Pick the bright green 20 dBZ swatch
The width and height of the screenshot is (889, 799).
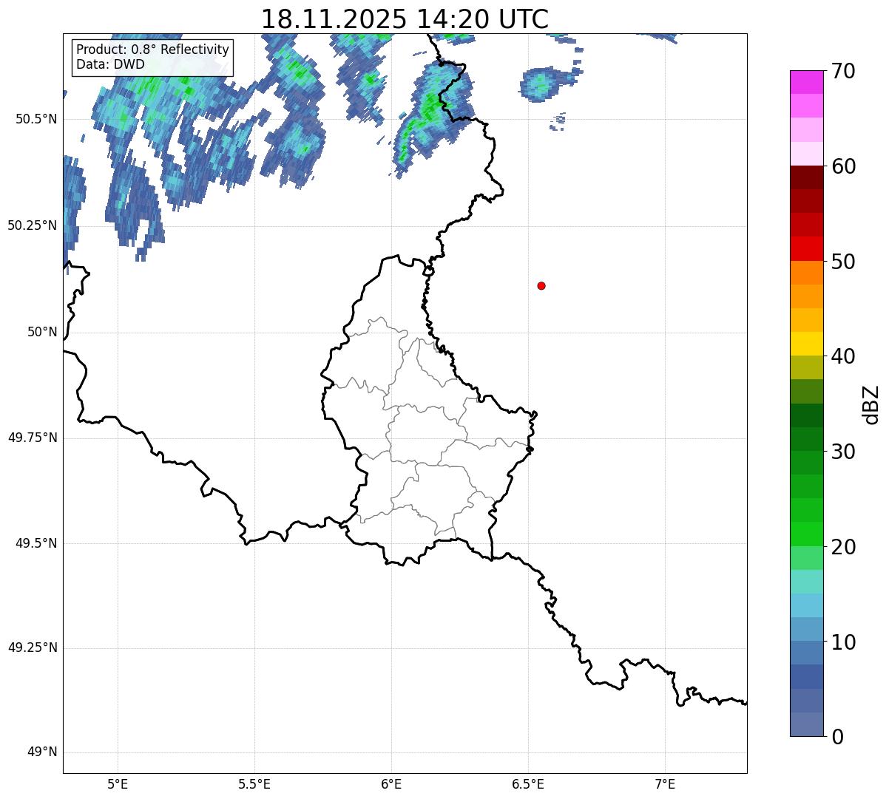[806, 534]
